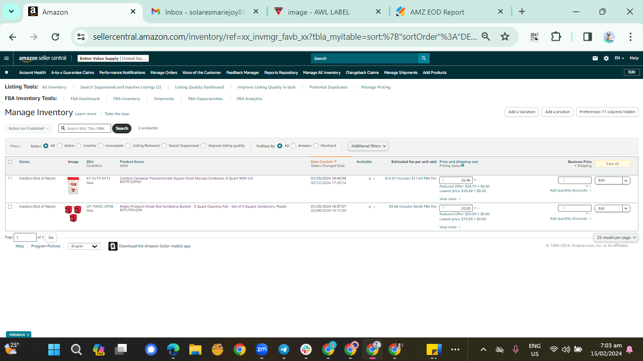Open a new Chrome tab
The width and height of the screenshot is (643, 361).
pos(522,12)
